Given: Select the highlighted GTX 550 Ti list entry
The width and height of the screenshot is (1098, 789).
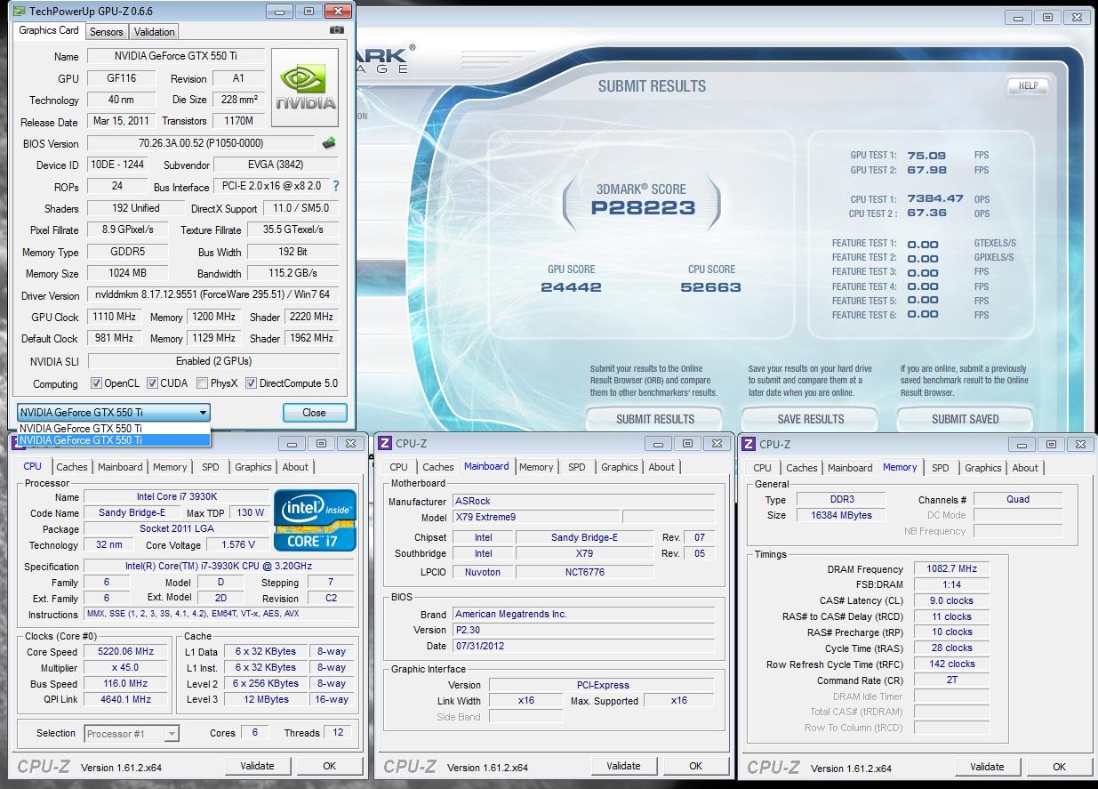Looking at the screenshot, I should pyautogui.click(x=114, y=439).
